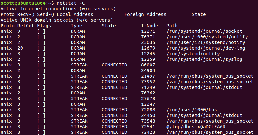Click STREAM type on inode 72541 row
258x135 pixels.
(79, 127)
